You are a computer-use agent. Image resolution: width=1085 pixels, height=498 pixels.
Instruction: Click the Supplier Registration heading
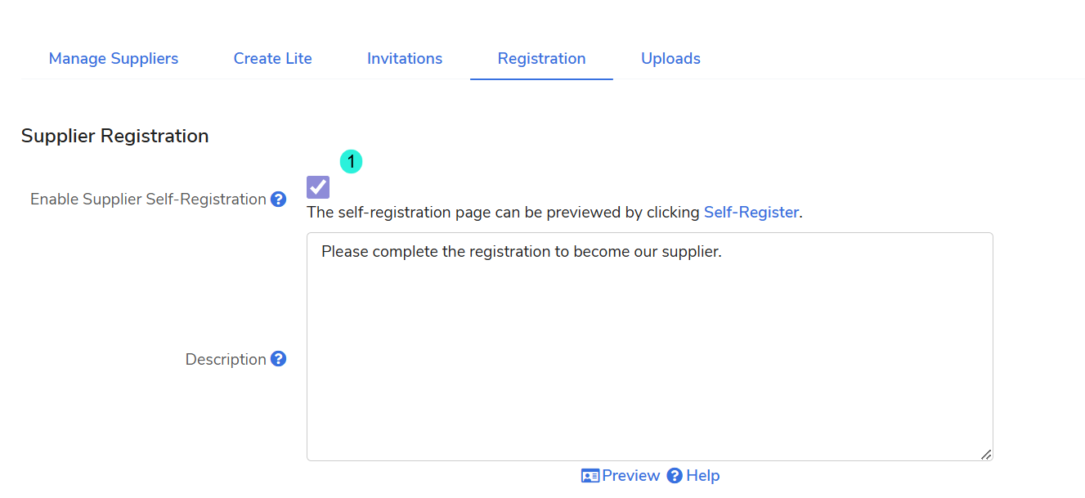pyautogui.click(x=114, y=136)
